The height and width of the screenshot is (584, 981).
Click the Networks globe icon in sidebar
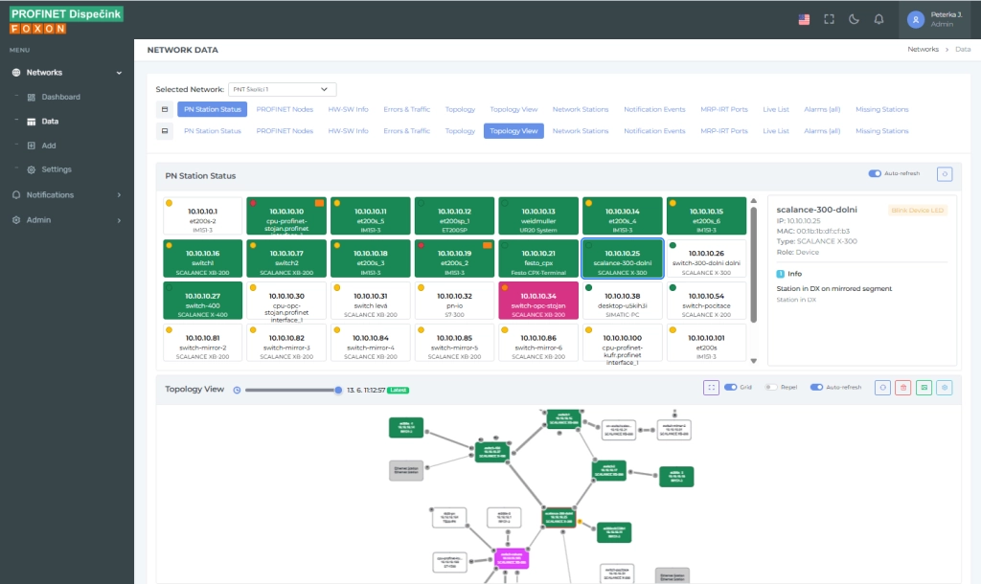[x=16, y=73]
